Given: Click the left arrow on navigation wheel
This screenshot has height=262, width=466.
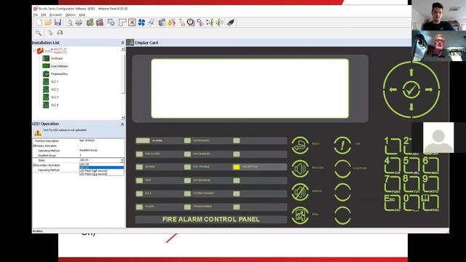Looking at the screenshot, I should tap(393, 90).
